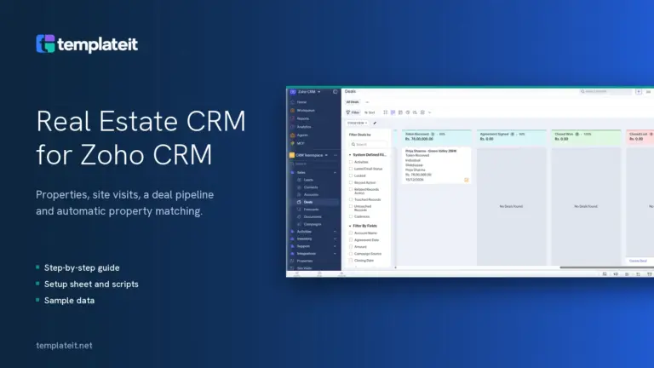The image size is (654, 368).
Task: Check the Record Action filter
Action: point(351,182)
